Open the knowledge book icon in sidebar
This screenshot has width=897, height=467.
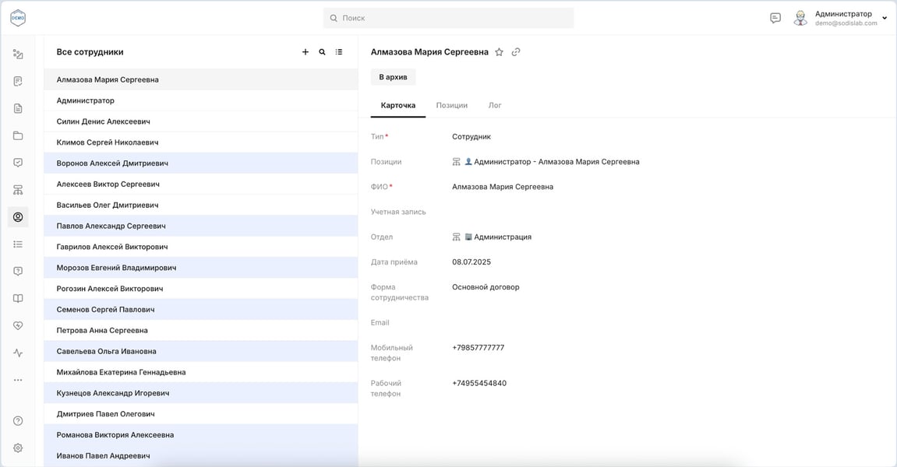coord(18,298)
